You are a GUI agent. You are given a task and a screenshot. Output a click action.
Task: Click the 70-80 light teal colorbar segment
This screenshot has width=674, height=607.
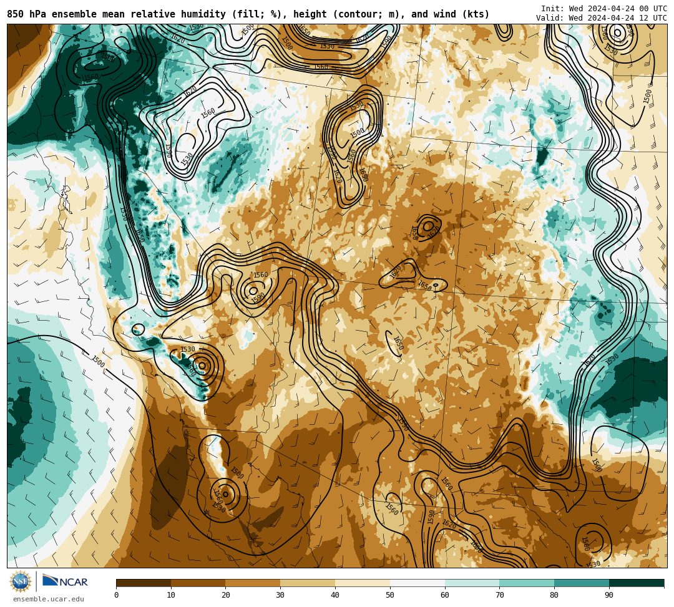click(x=527, y=583)
